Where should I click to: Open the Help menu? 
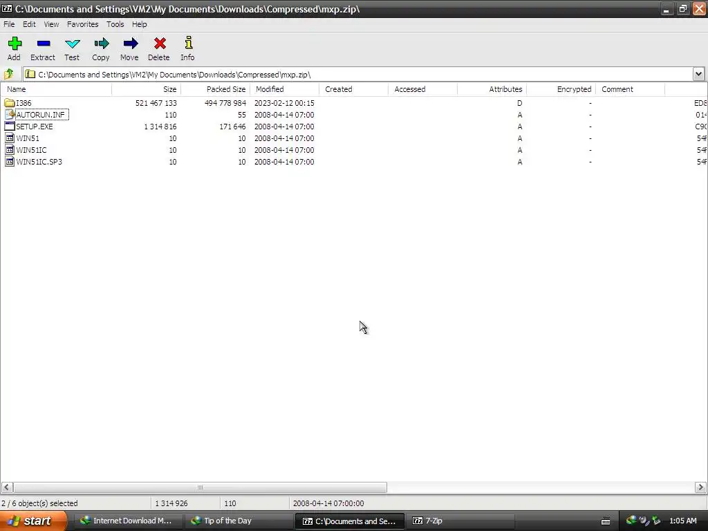tap(140, 24)
